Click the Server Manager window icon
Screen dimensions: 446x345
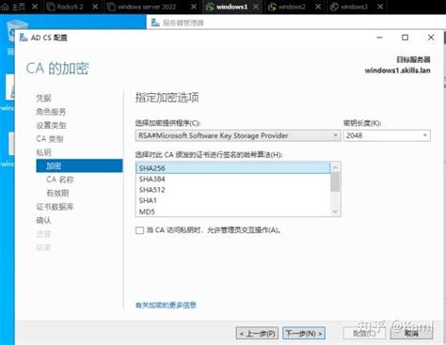(155, 23)
